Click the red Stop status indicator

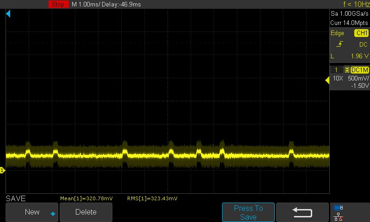[59, 4]
